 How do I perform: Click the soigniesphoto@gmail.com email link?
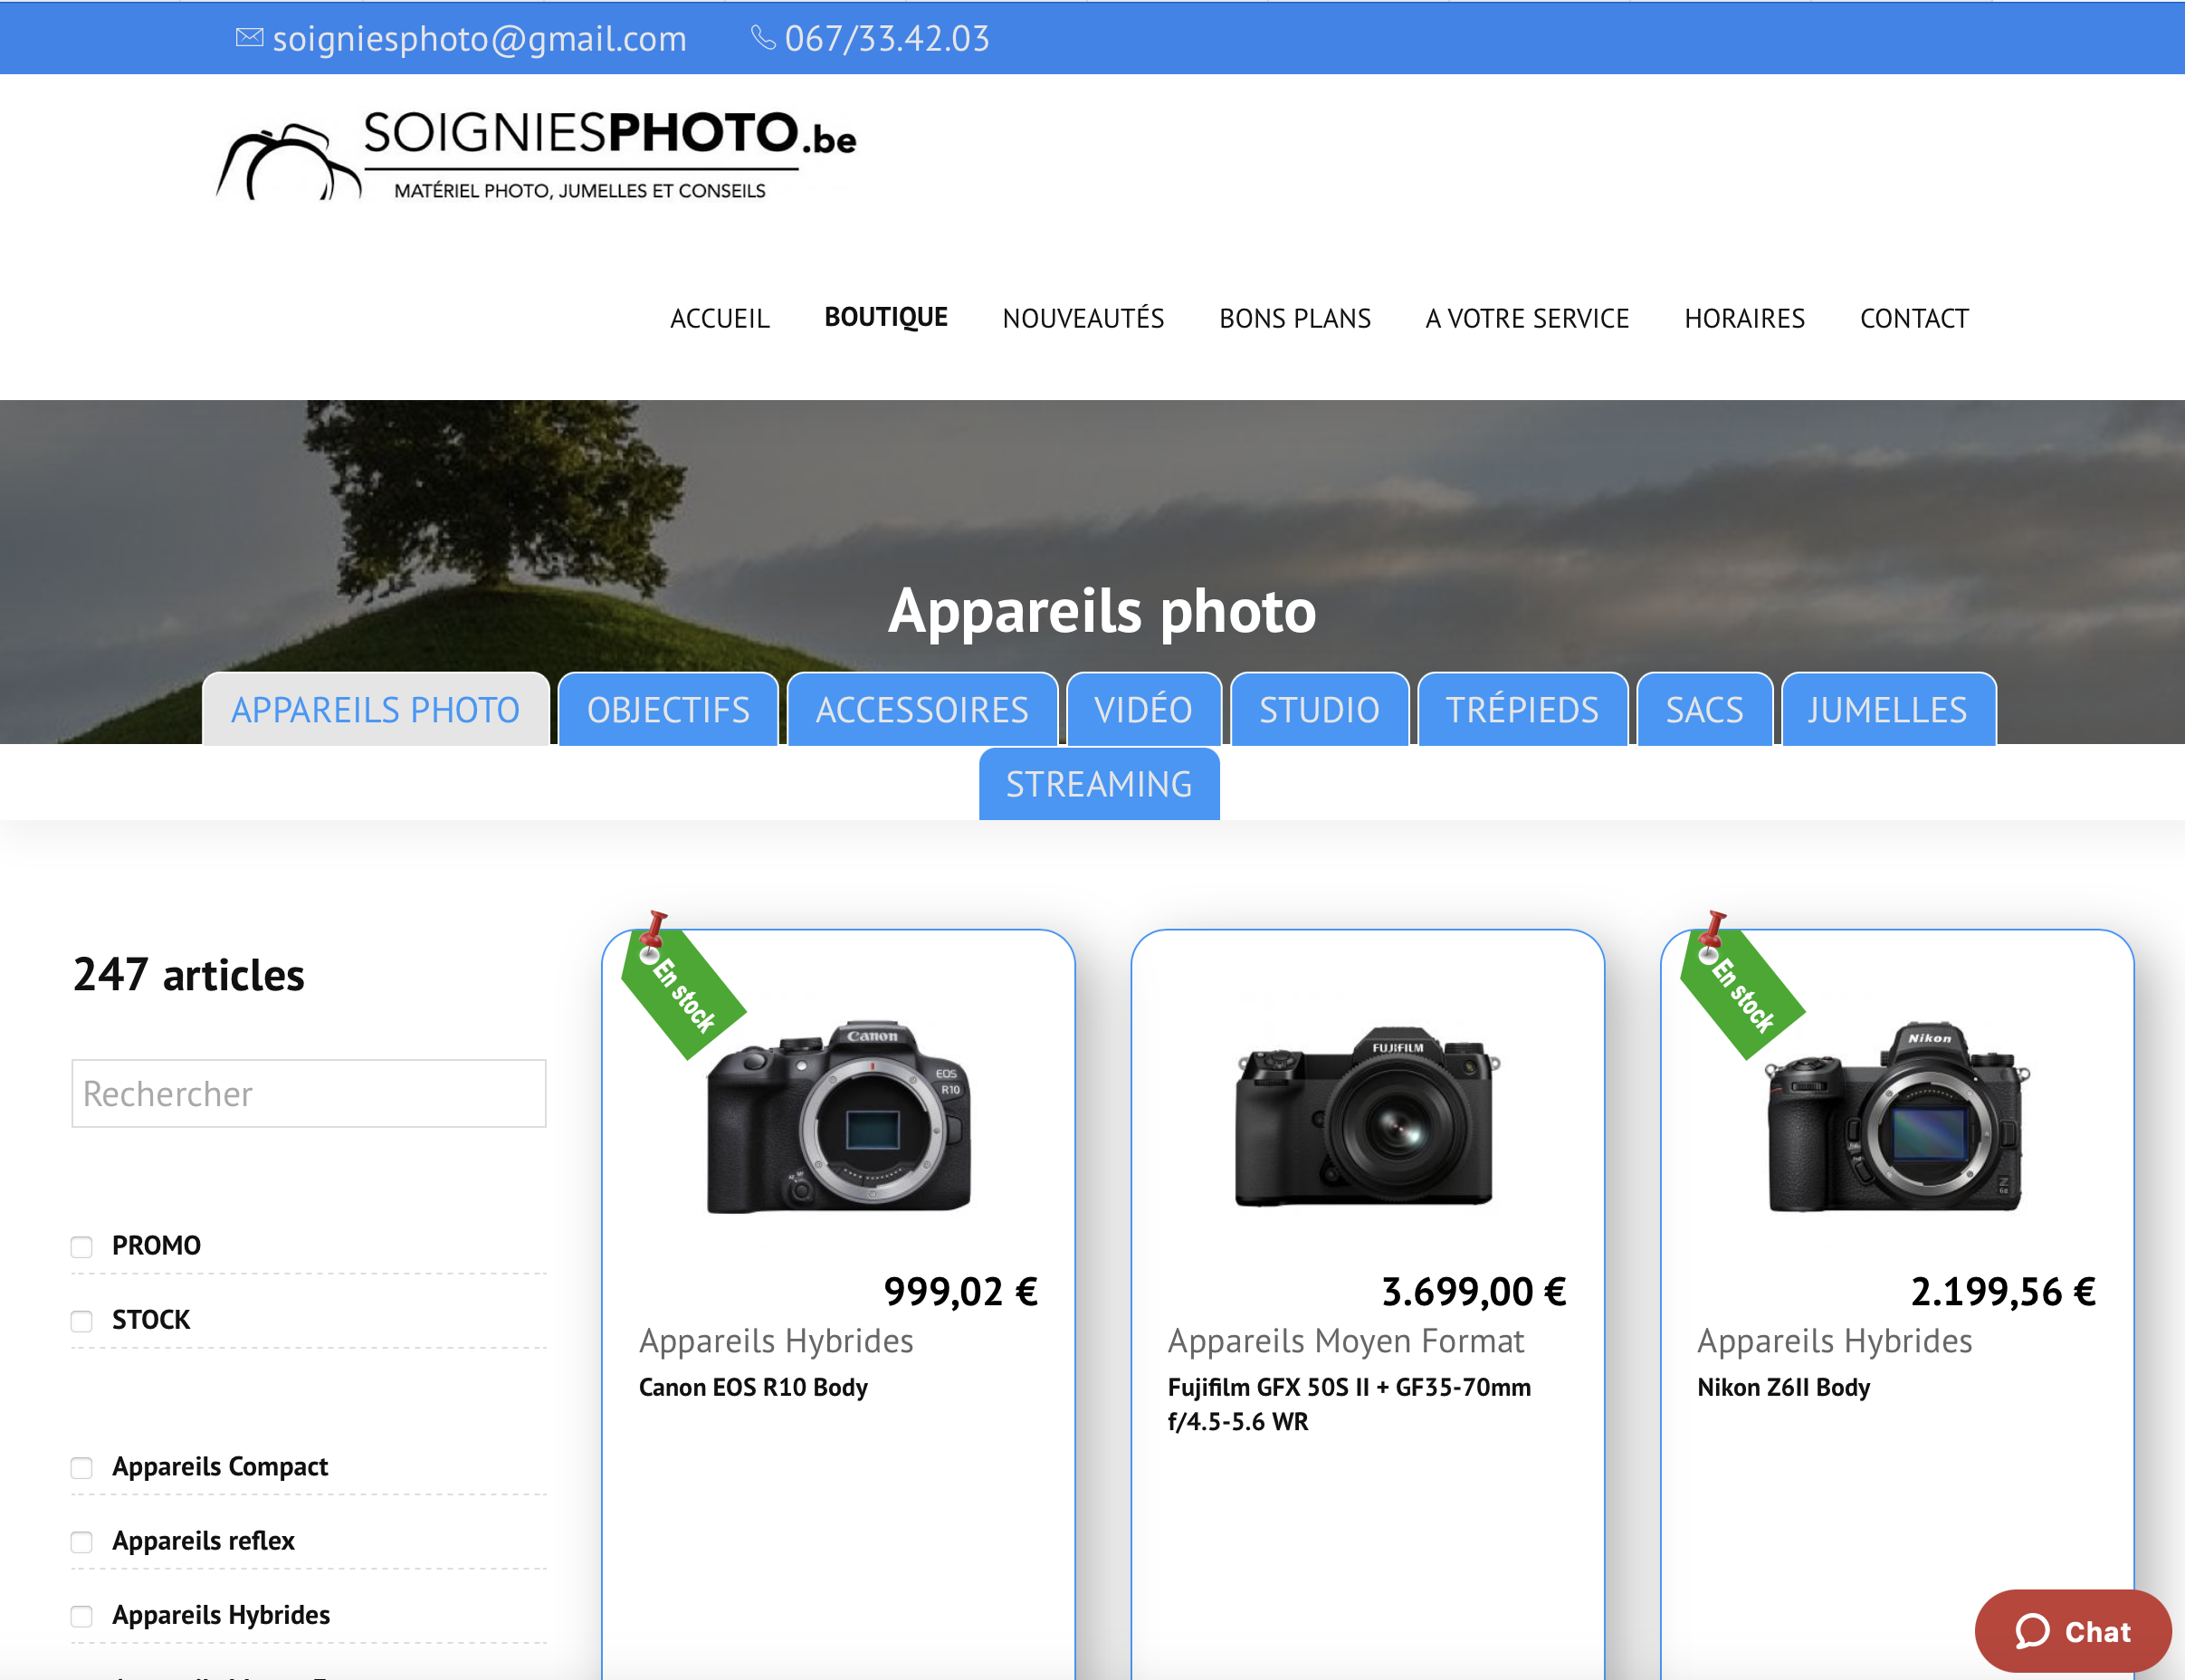pos(479,38)
